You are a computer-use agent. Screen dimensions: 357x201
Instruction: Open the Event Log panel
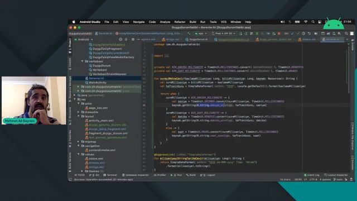(312, 175)
